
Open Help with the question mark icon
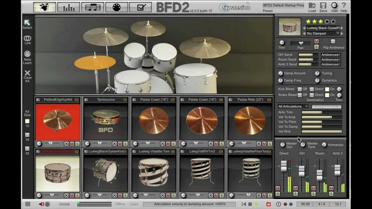(x=344, y=5)
